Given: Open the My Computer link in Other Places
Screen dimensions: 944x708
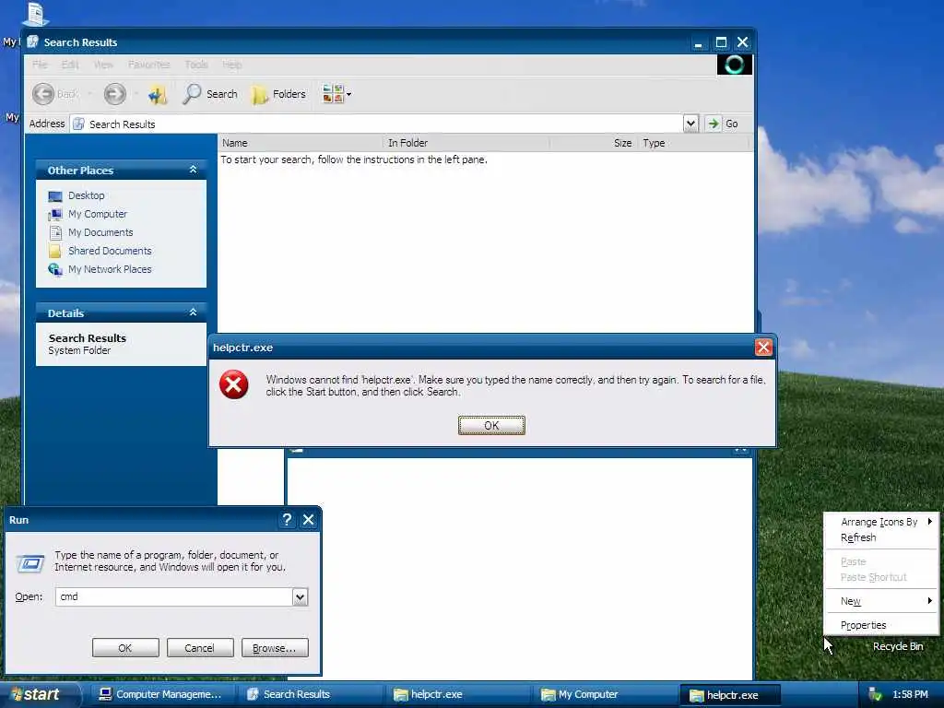Looking at the screenshot, I should tap(98, 214).
